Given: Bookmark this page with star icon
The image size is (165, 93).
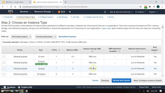Looking at the screenshot, I should pyautogui.click(x=141, y=7).
